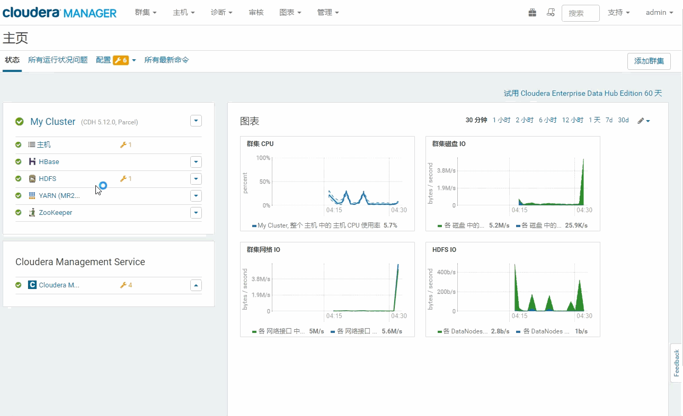Select the 30 分钟 time range
This screenshot has height=416, width=683.
(x=476, y=120)
